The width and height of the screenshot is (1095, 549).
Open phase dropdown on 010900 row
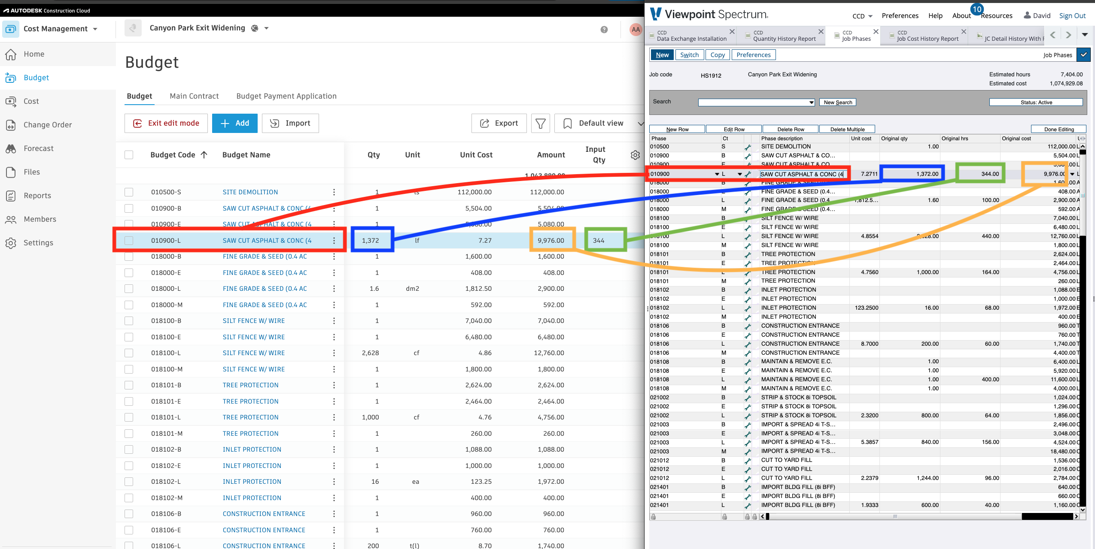click(717, 174)
